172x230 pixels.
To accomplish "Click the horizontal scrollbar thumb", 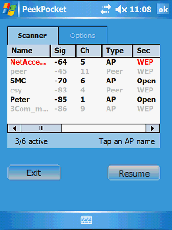I will click(42, 128).
